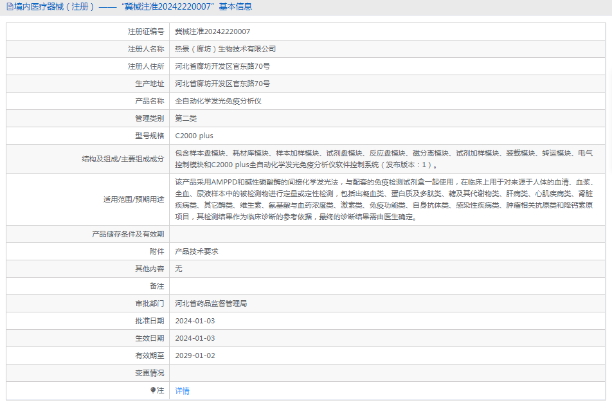
Task: Select registration number 冀械注准20242220007 in table
Action: click(213, 32)
